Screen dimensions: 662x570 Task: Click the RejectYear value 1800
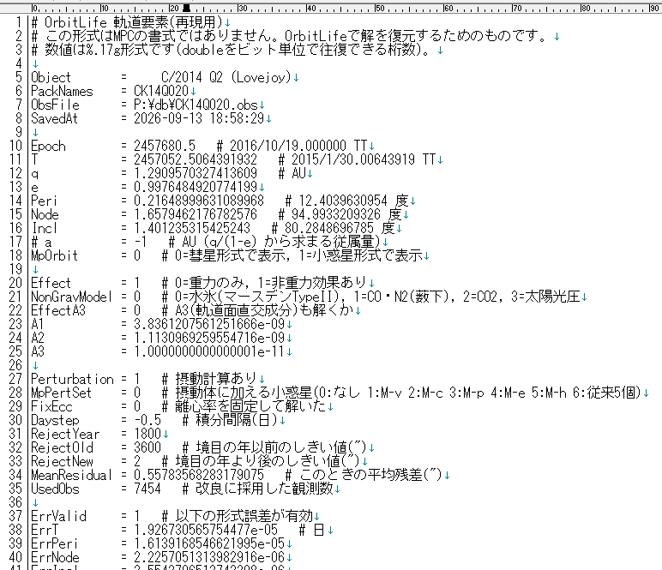(x=147, y=434)
